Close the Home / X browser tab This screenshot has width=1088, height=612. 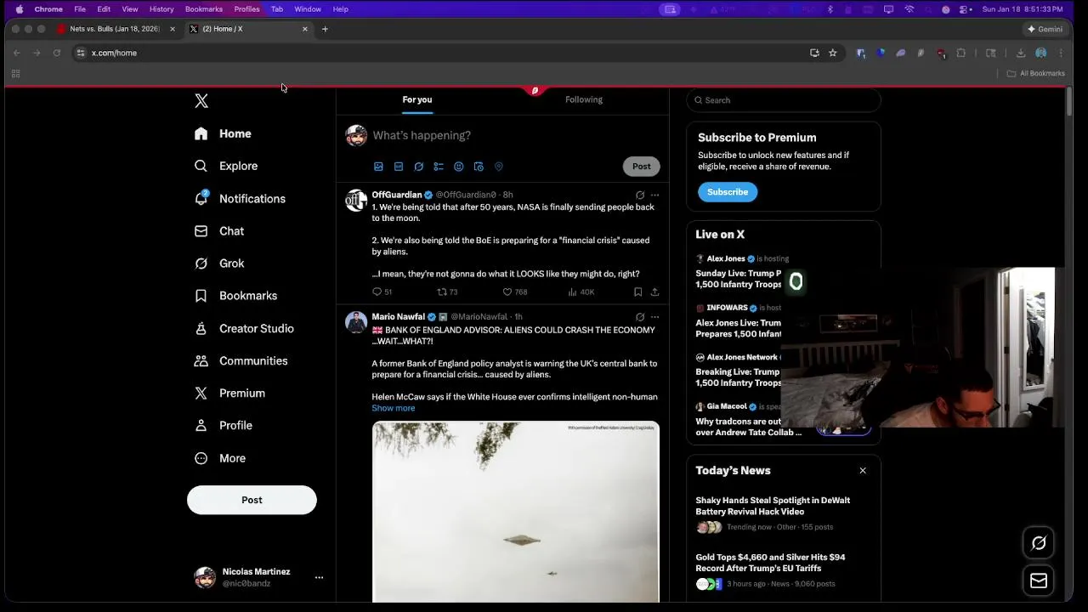(x=305, y=29)
